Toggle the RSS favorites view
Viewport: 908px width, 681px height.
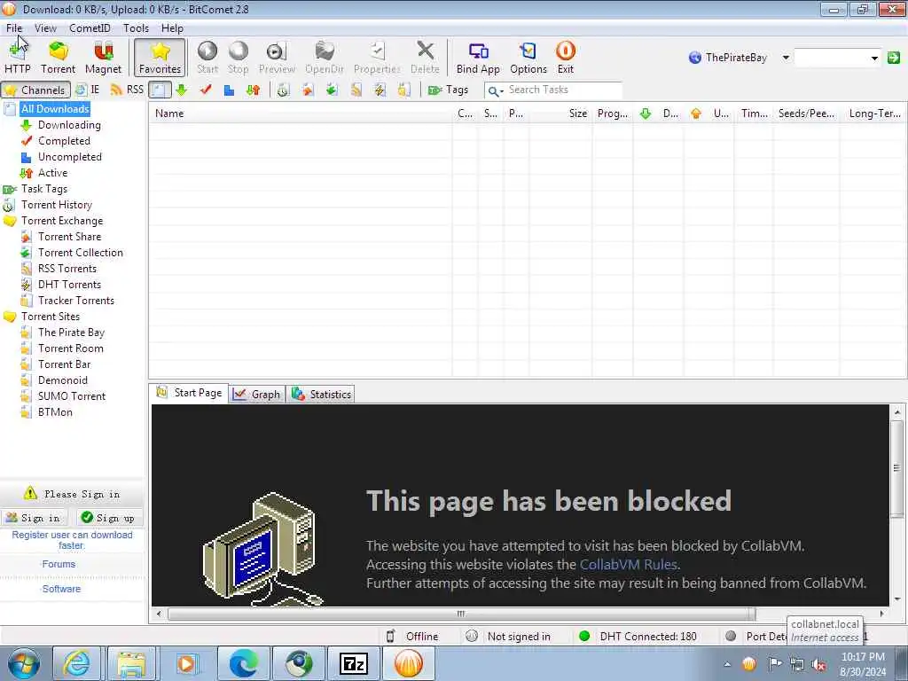(x=127, y=90)
